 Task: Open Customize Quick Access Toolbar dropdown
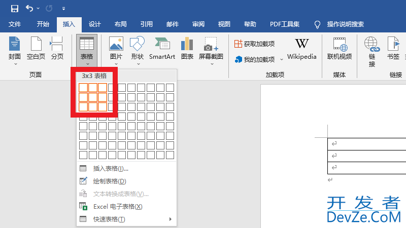64,9
